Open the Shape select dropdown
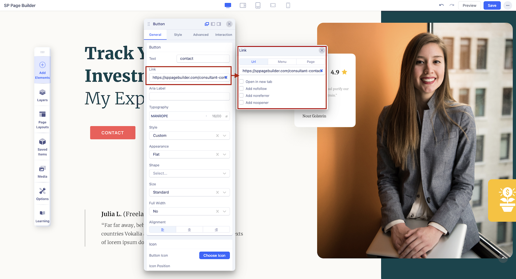The width and height of the screenshot is (516, 279). click(189, 173)
